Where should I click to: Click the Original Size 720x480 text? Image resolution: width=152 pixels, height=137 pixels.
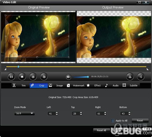(60, 97)
